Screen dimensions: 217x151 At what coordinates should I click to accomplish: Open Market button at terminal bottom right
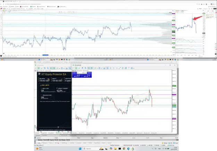(165, 143)
